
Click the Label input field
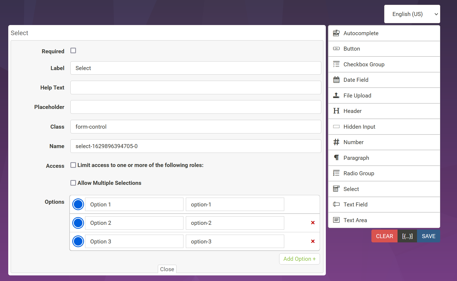(196, 68)
